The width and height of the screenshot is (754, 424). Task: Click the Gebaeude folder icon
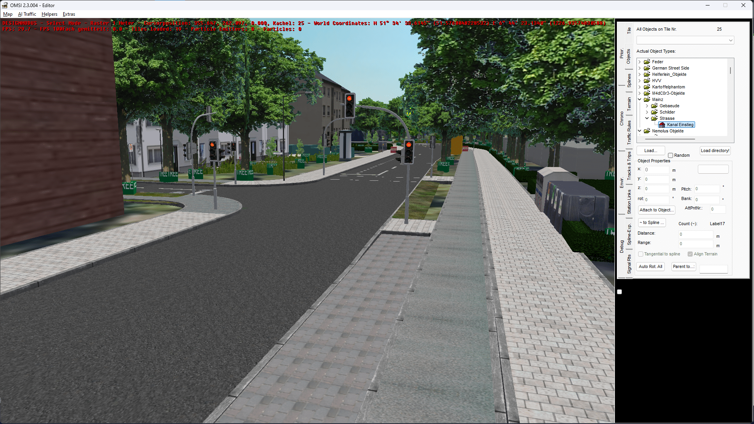pos(654,106)
